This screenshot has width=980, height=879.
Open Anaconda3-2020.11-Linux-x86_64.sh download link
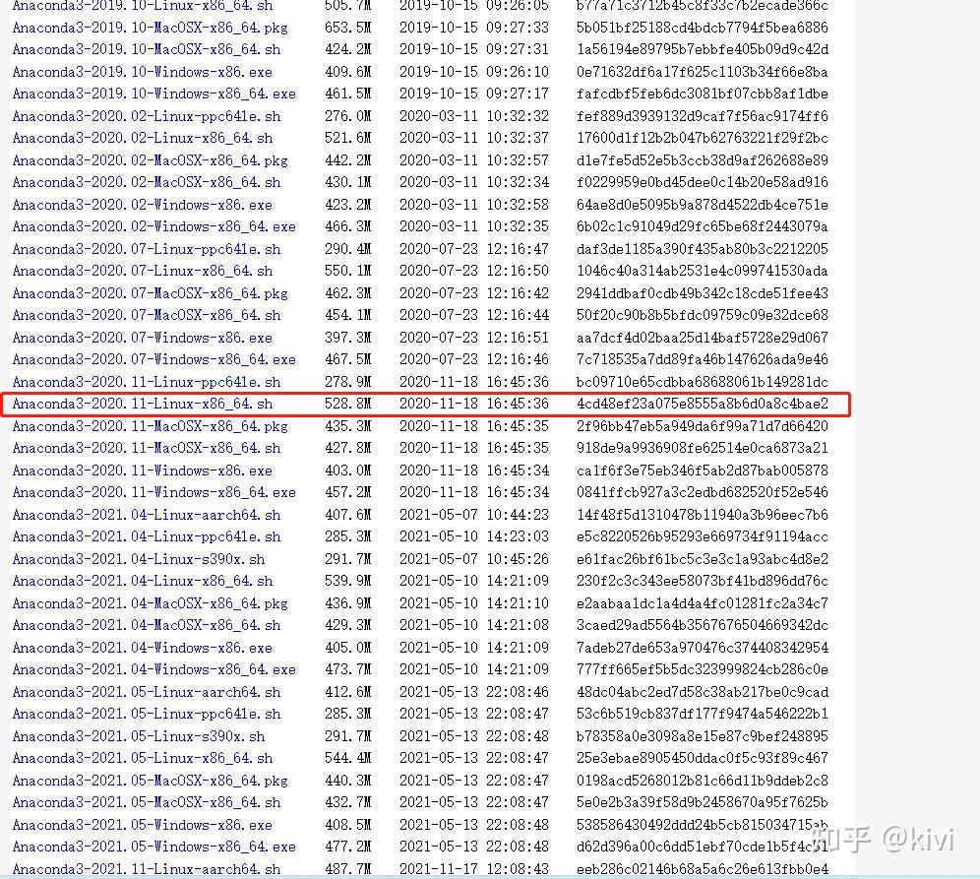click(x=143, y=404)
